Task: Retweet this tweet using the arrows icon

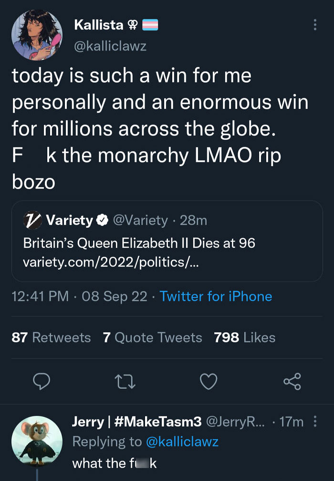Action: point(125,381)
